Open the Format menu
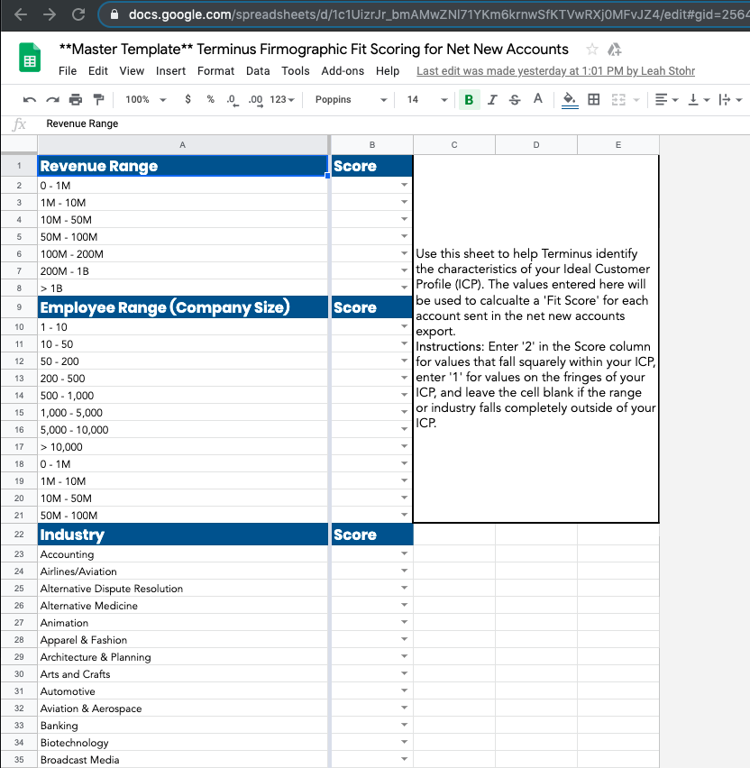 tap(215, 71)
